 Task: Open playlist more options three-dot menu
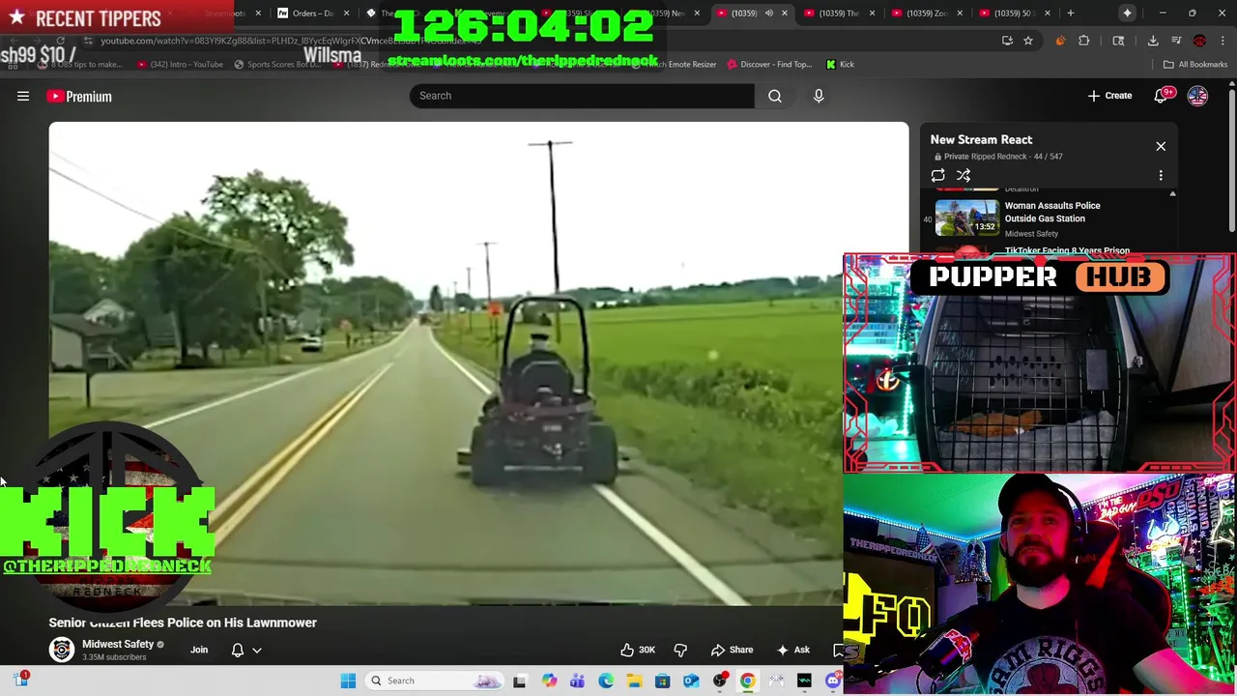tap(1161, 176)
